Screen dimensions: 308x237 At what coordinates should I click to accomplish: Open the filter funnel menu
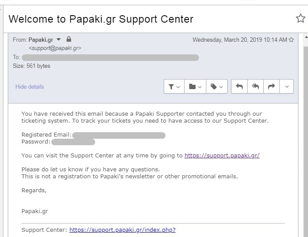pyautogui.click(x=174, y=87)
